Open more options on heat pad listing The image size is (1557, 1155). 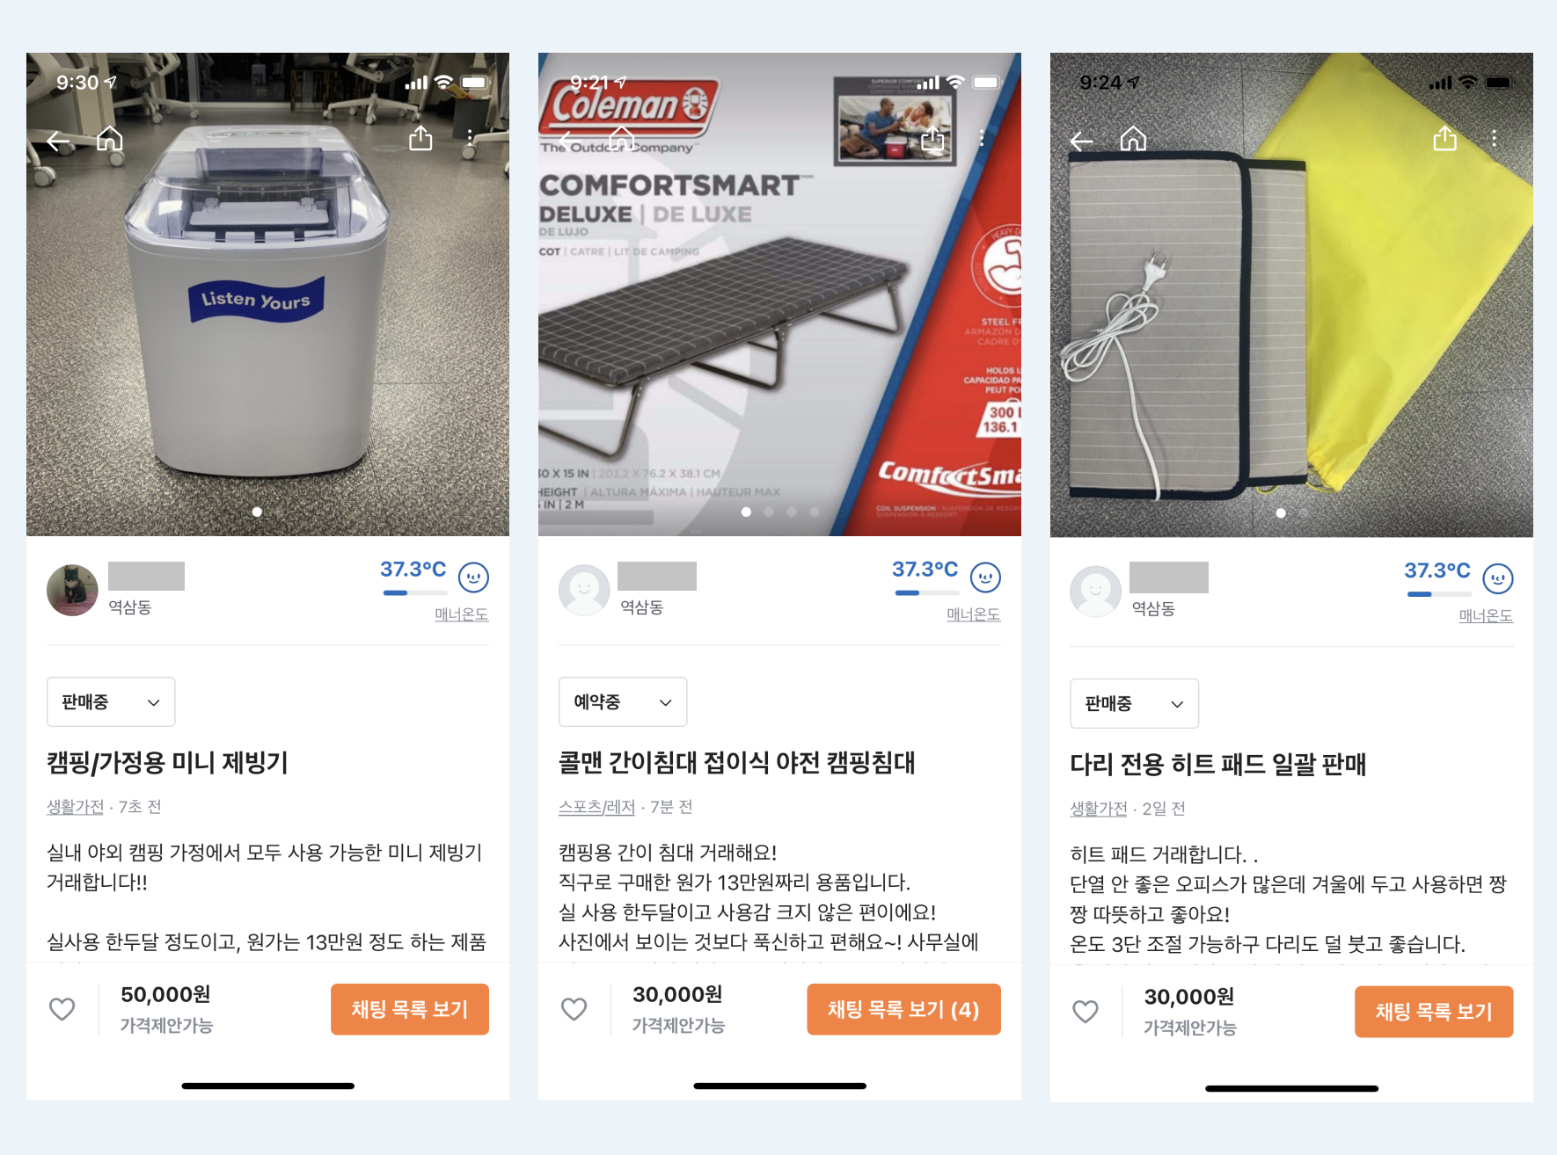(x=1494, y=139)
